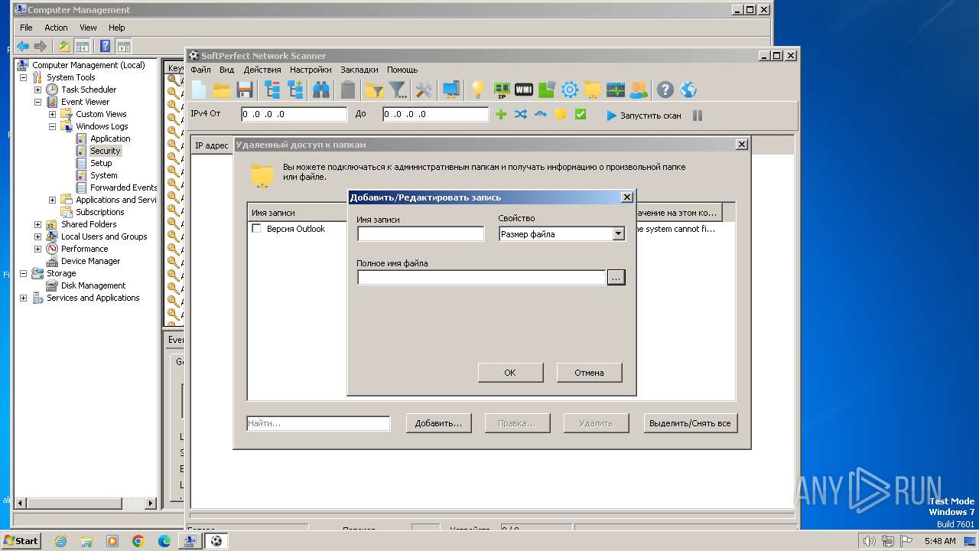Click the blue shuffle arrows icon
The height and width of the screenshot is (551, 979).
pyautogui.click(x=521, y=115)
